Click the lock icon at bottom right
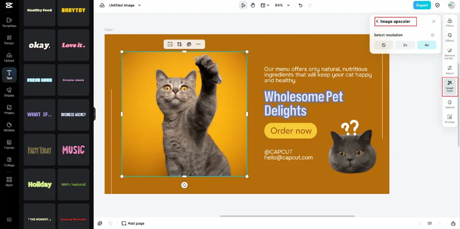This screenshot has height=229, width=460. [453, 224]
